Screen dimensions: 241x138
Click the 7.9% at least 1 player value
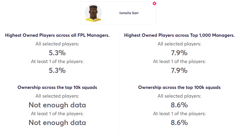click(179, 70)
